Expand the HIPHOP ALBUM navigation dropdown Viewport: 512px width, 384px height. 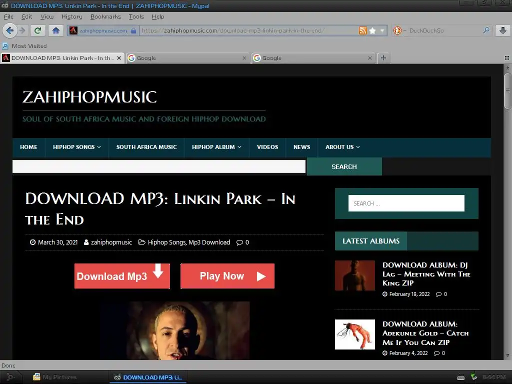216,147
